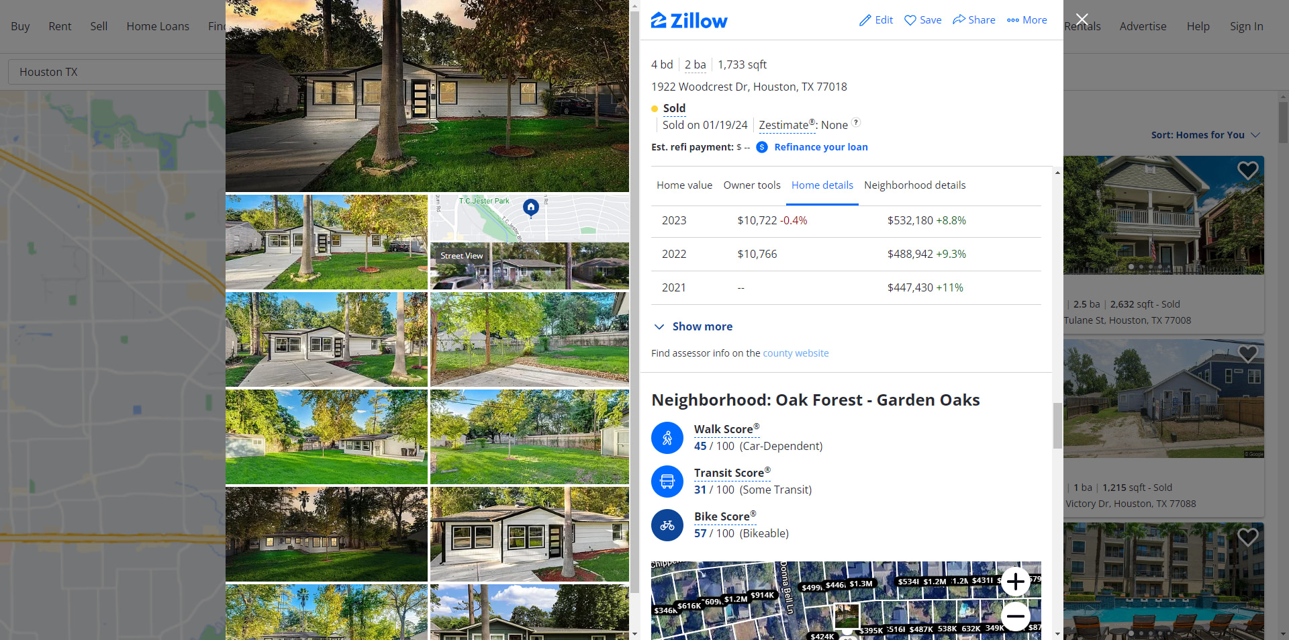This screenshot has height=640, width=1289.
Task: Click the Sold status label
Action: point(674,108)
